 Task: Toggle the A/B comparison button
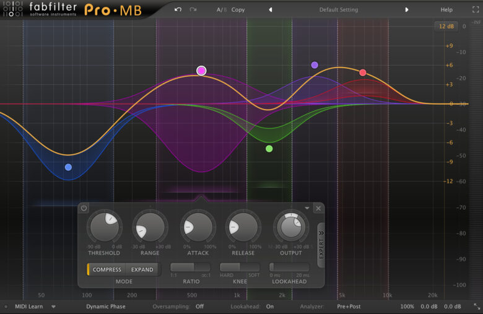(222, 10)
